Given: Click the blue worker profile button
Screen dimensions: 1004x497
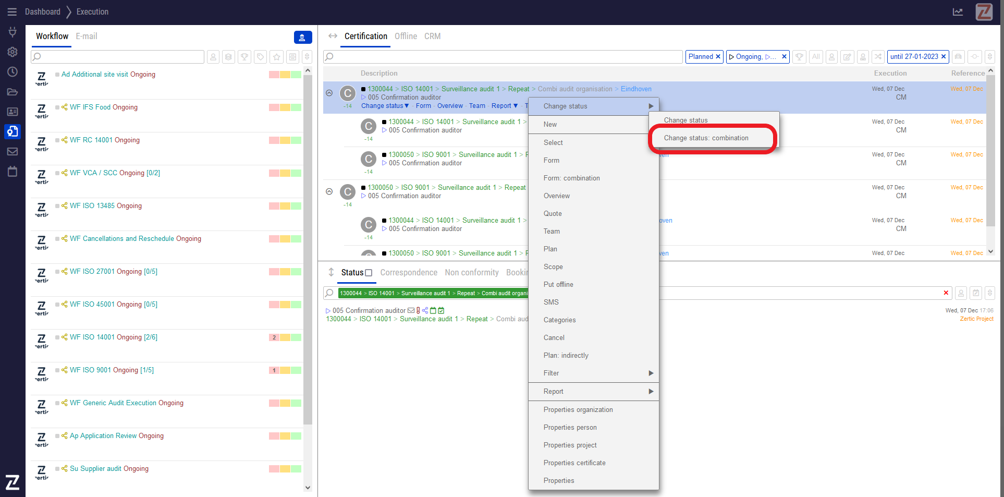Looking at the screenshot, I should (x=303, y=37).
